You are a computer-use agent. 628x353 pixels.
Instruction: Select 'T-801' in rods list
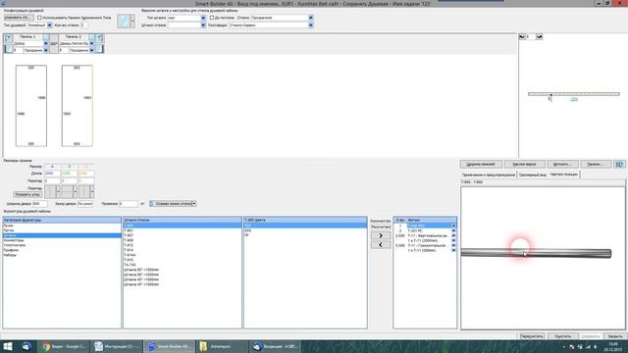click(x=183, y=230)
